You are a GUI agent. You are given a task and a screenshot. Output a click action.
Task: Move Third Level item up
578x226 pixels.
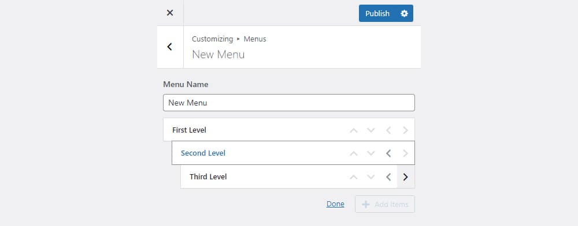(x=354, y=177)
